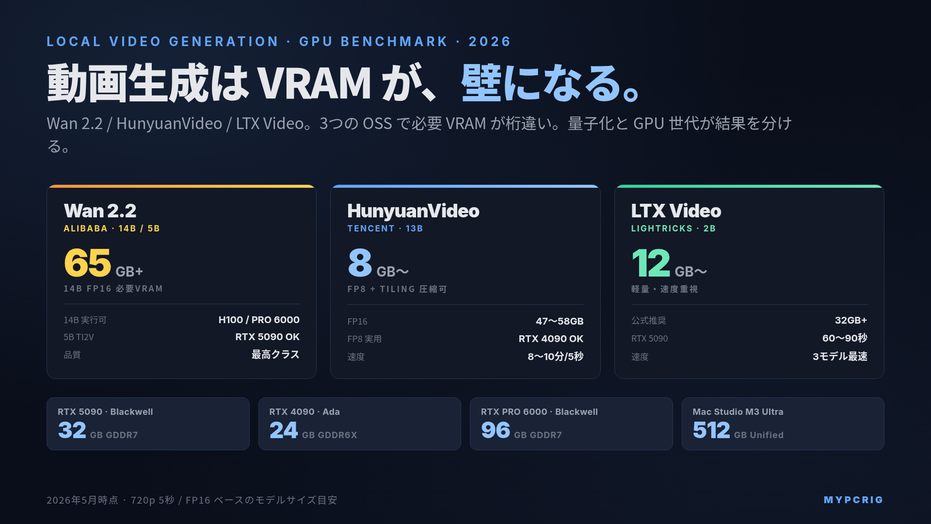This screenshot has height=524, width=931.
Task: Click the yellow '65 GB+' figure
Action: [103, 263]
